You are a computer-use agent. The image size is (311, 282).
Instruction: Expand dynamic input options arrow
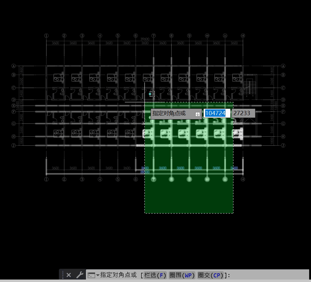click(198, 114)
